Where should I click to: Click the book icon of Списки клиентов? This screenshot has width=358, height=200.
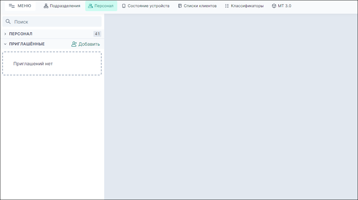pyautogui.click(x=180, y=6)
